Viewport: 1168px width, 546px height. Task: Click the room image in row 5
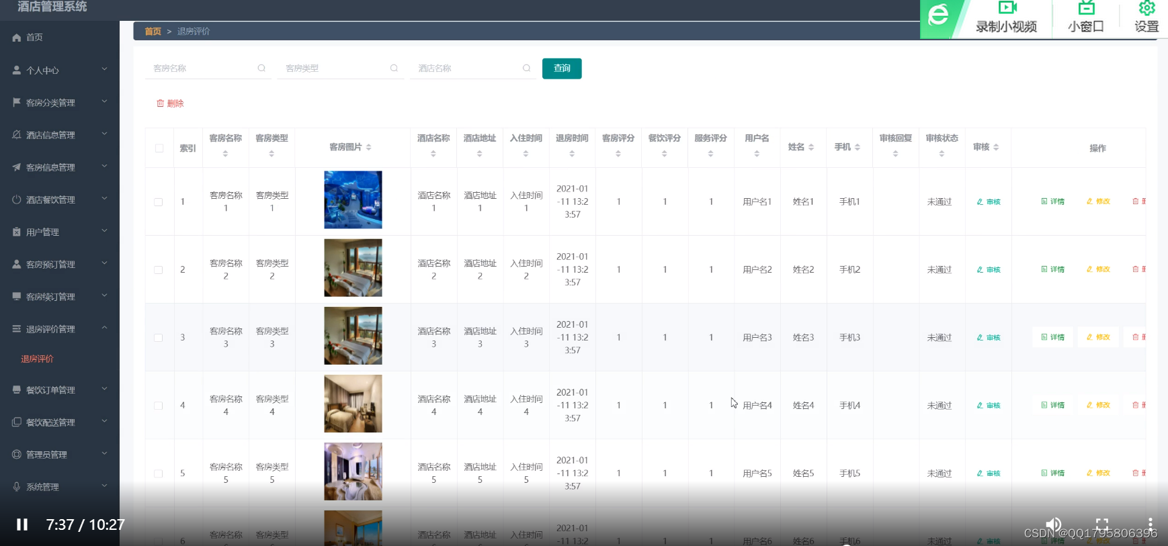tap(353, 471)
